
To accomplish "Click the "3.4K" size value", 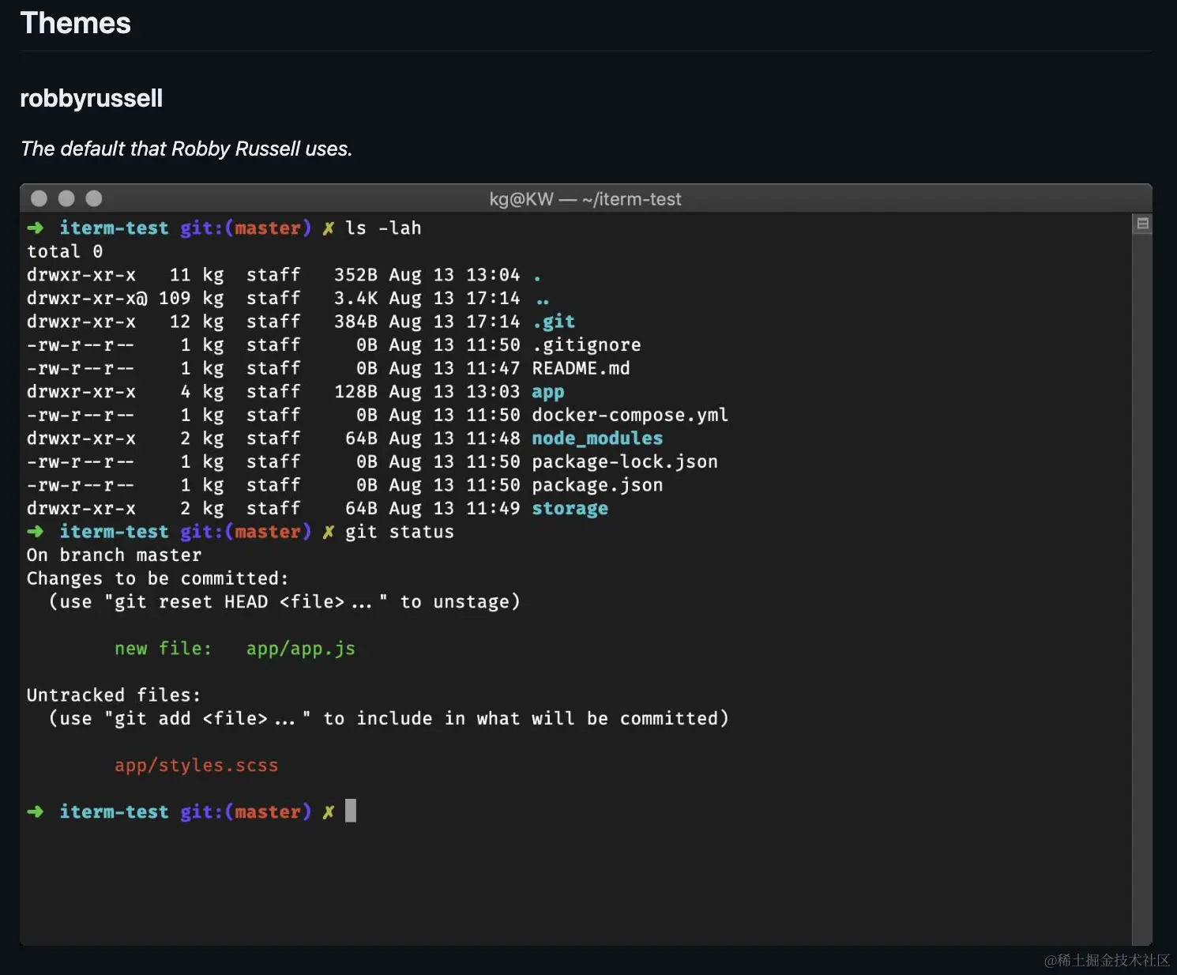I will (355, 299).
